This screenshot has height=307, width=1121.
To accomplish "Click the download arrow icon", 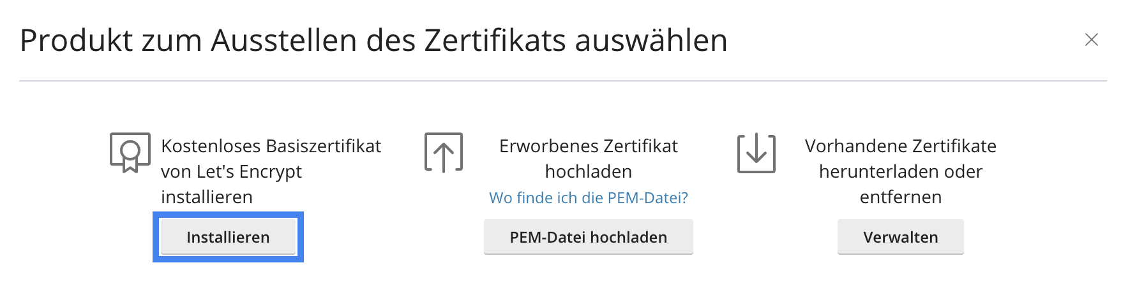I will 756,153.
